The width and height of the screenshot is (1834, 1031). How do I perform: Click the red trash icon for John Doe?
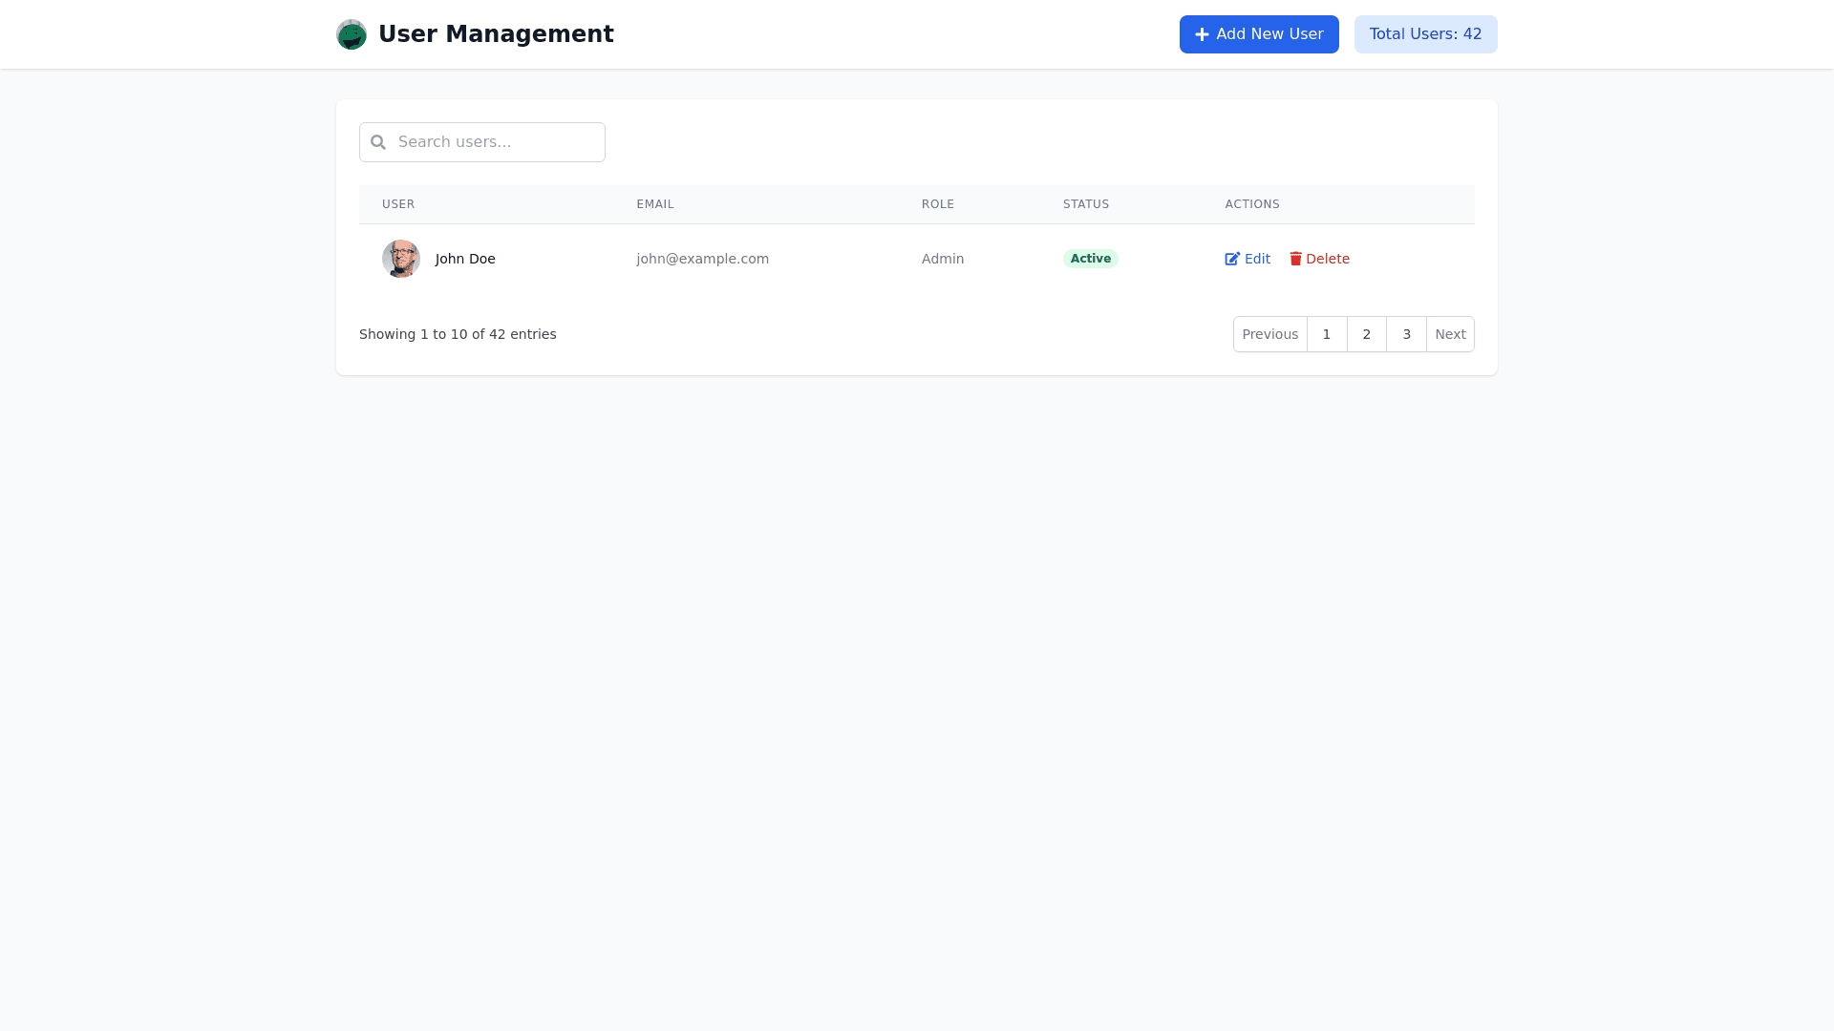tap(1295, 259)
